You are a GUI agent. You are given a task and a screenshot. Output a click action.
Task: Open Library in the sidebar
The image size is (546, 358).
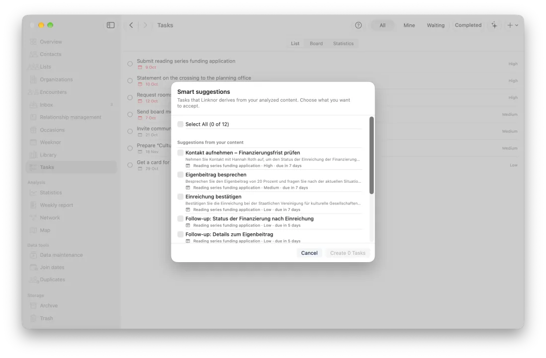[x=71, y=155]
